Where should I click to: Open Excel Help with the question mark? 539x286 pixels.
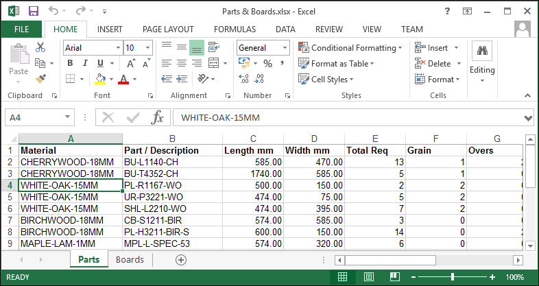click(x=447, y=12)
